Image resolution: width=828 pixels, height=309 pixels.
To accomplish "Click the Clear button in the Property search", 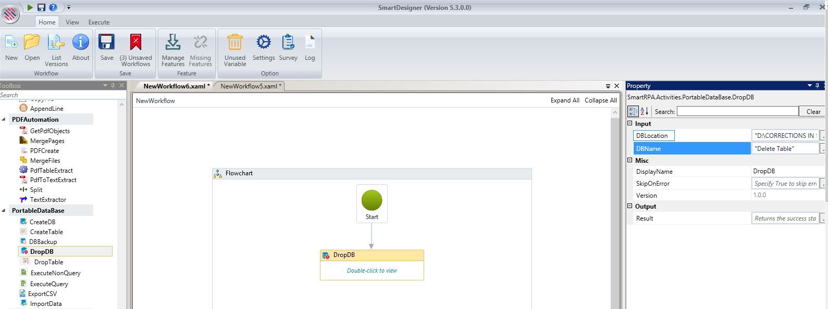I will 813,111.
